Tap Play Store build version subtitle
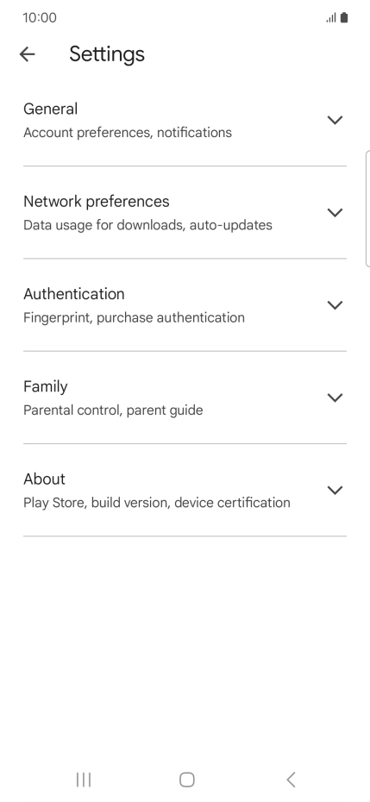Viewport: 370px width, 802px height. coord(157,504)
